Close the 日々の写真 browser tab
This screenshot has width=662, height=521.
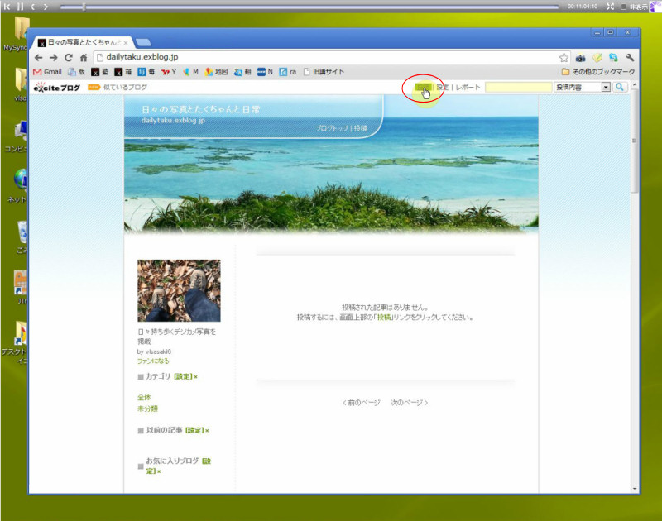coord(126,43)
